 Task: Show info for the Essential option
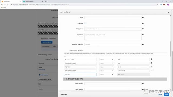143,23
